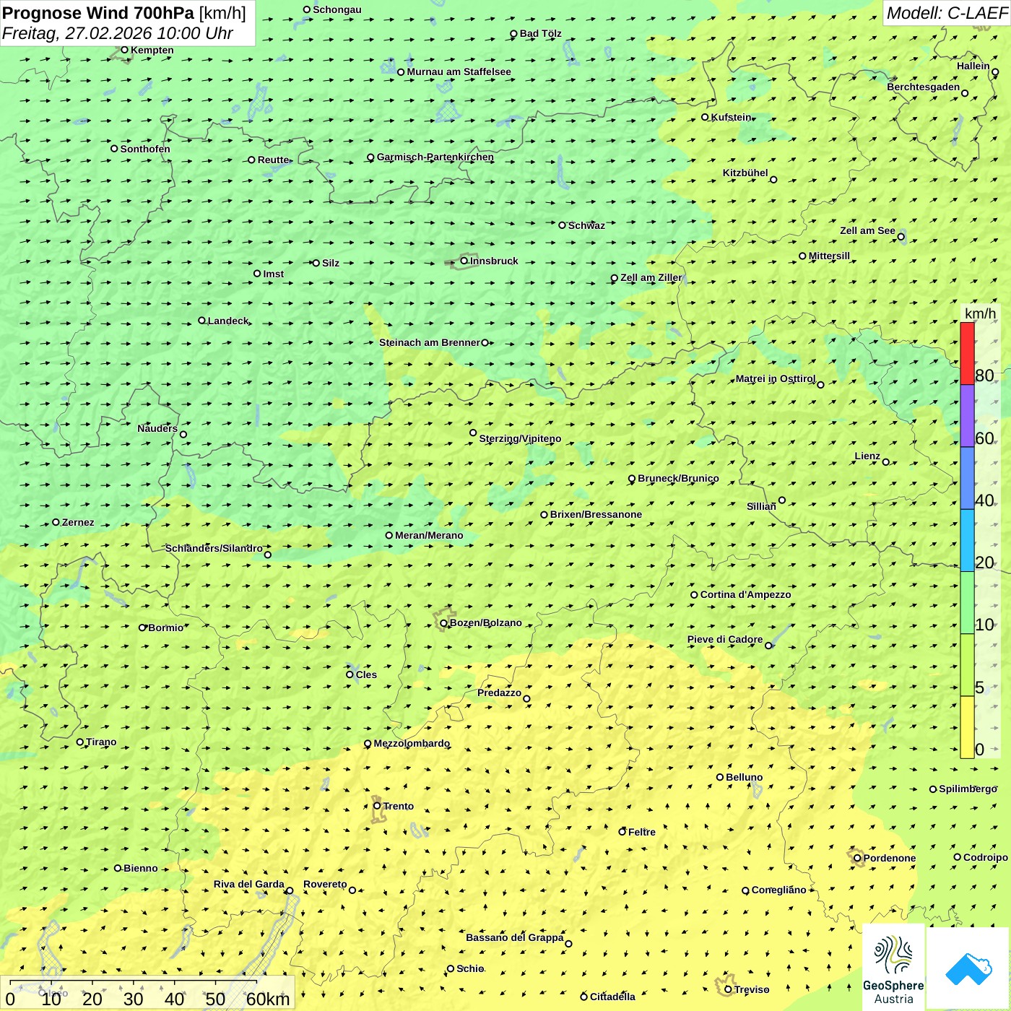Click the purple segment of the wind legend
1011x1011 pixels.
967,416
